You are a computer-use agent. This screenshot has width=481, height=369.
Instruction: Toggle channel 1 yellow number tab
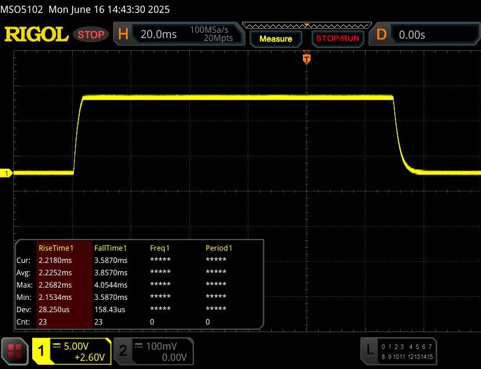pyautogui.click(x=42, y=351)
